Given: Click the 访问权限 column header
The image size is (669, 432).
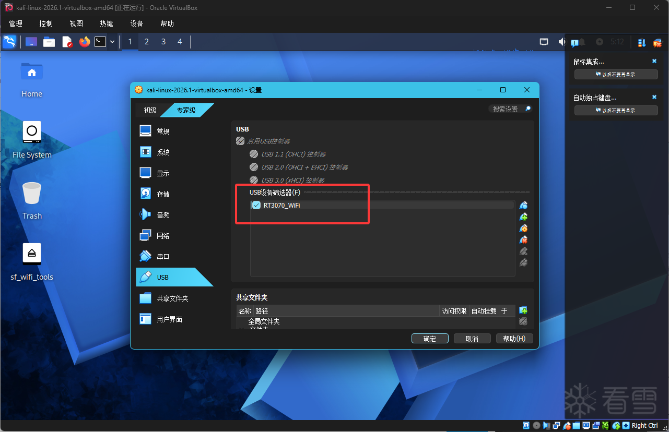Looking at the screenshot, I should (454, 311).
